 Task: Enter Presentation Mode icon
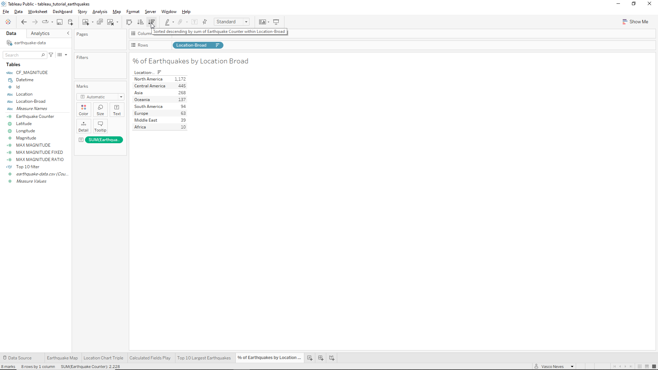click(276, 22)
